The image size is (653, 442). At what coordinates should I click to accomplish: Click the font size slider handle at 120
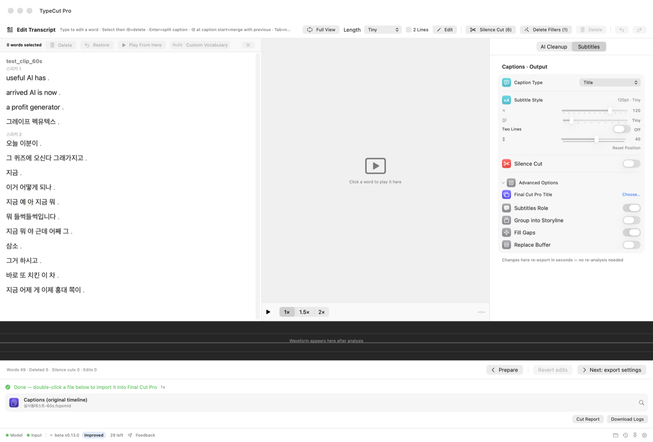(610, 111)
